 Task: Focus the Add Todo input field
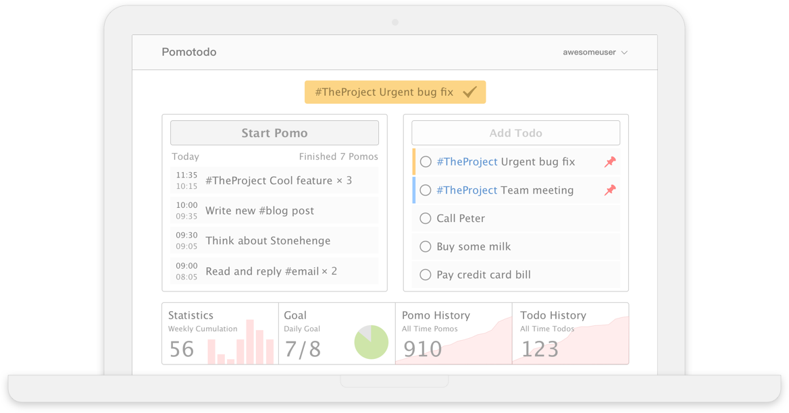pos(516,133)
